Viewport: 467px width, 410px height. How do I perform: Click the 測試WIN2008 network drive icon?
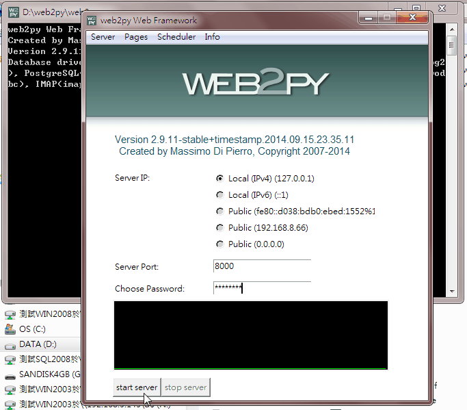point(10,315)
